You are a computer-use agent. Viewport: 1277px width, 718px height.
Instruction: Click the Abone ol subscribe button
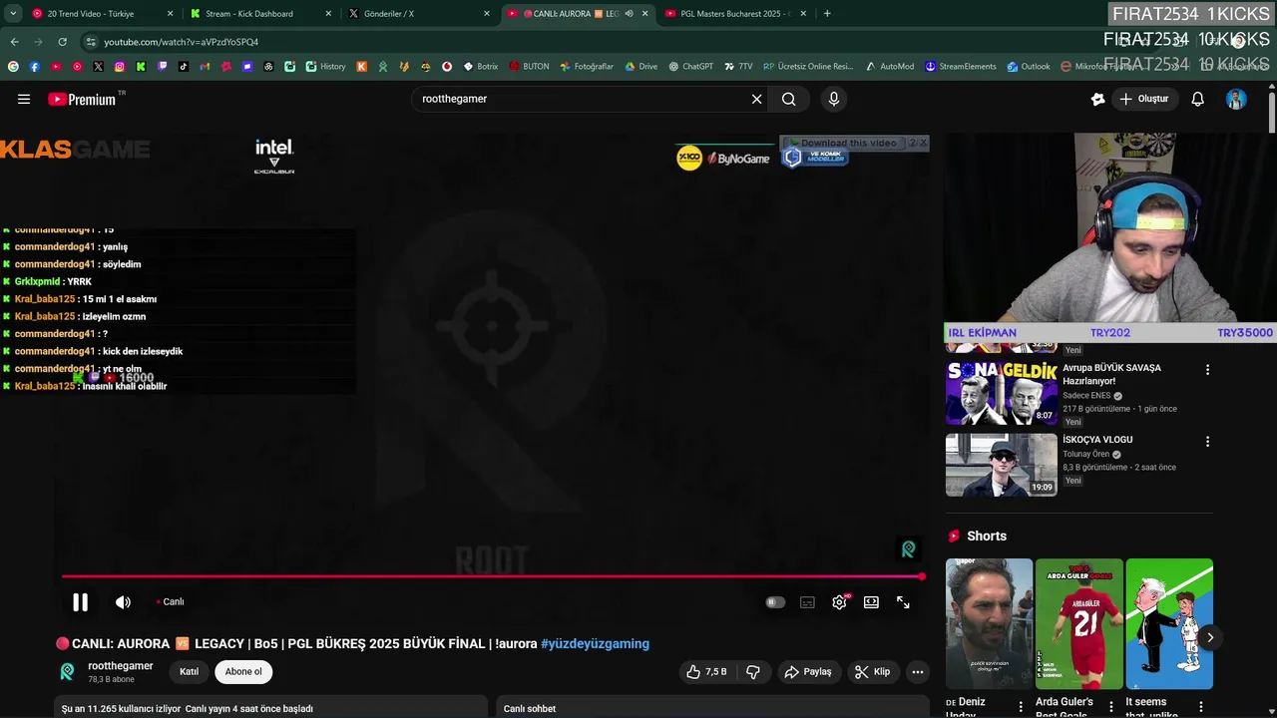pos(243,672)
